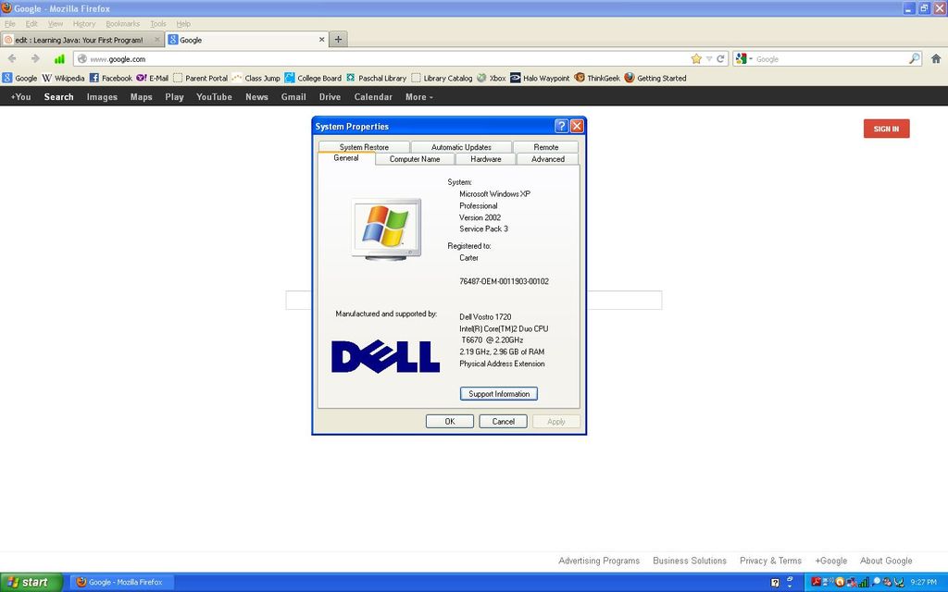Select the General tab
Screen dimensions: 948x592
[346, 157]
